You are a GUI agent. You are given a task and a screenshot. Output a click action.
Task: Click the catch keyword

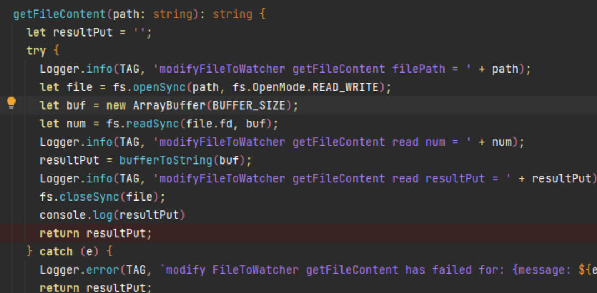click(56, 251)
